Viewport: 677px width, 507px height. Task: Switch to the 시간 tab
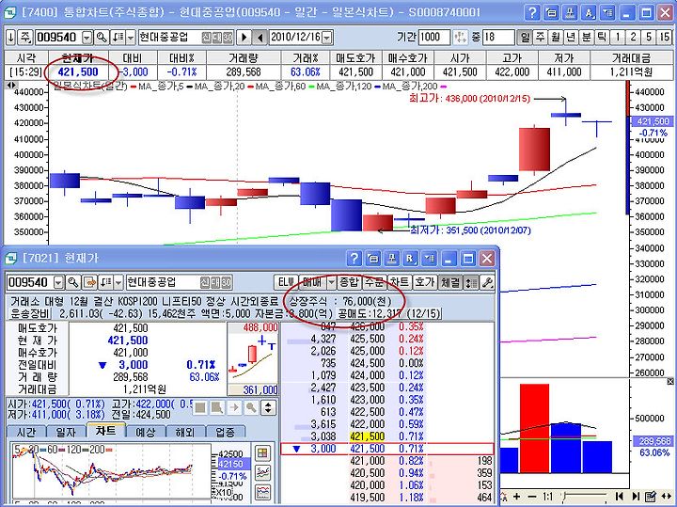coord(25,432)
